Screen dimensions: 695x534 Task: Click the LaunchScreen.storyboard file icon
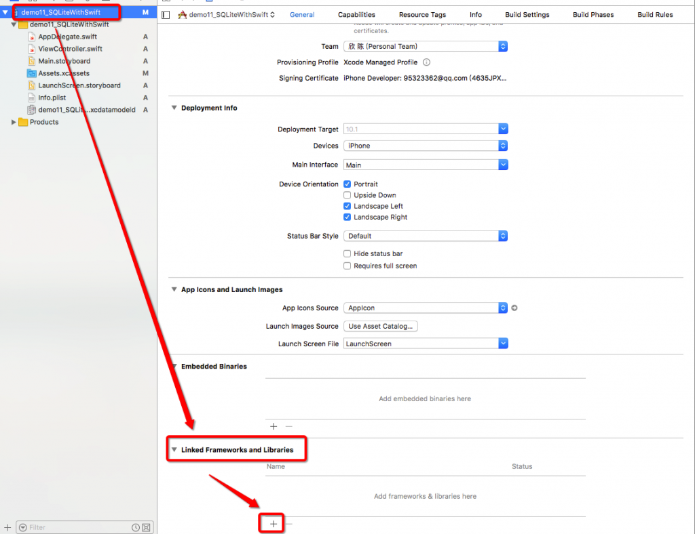(31, 85)
